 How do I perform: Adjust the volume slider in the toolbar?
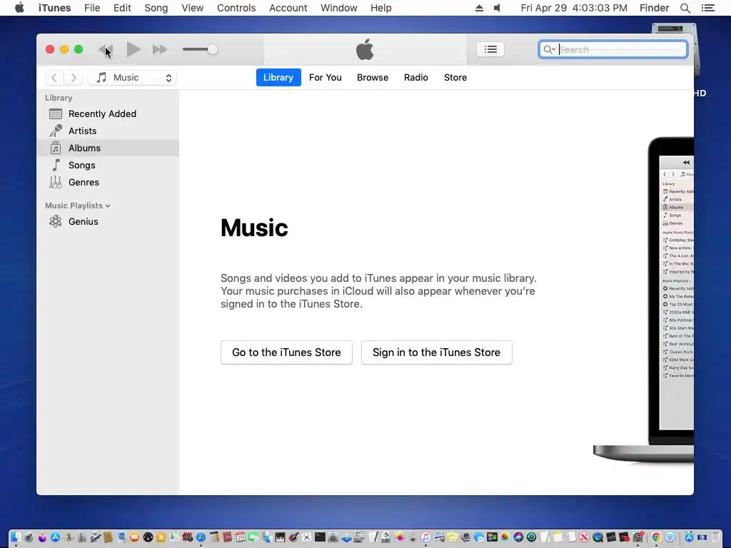[201, 49]
